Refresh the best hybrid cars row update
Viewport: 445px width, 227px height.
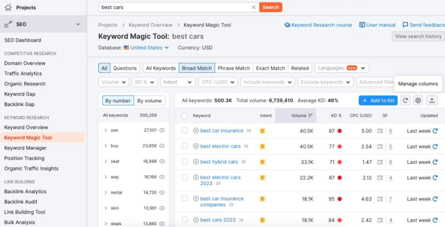435,162
